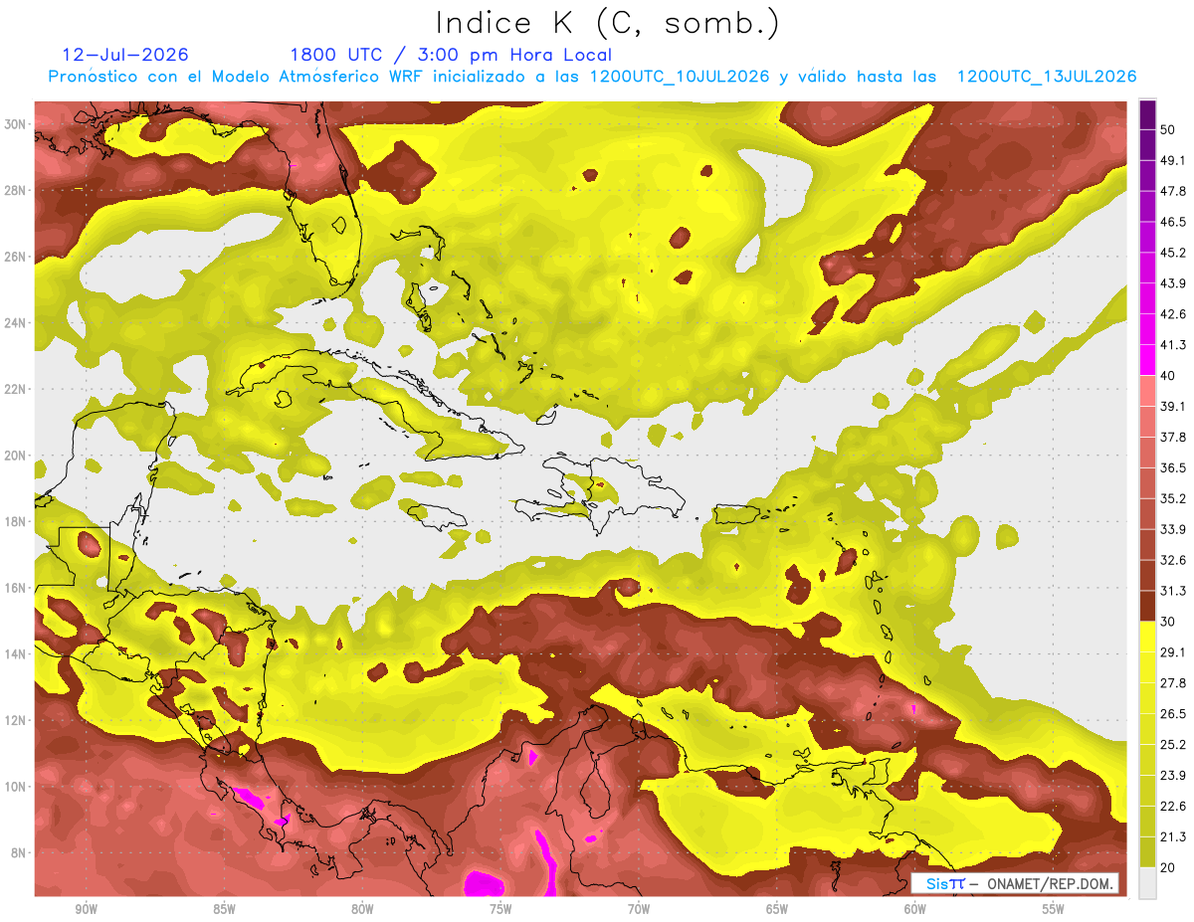The width and height of the screenshot is (1194, 922).
Task: Click the "26N" latitude label
Action: click(15, 257)
